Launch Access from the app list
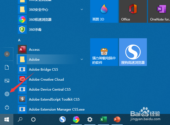This screenshot has width=170, height=125. tap(51, 49)
